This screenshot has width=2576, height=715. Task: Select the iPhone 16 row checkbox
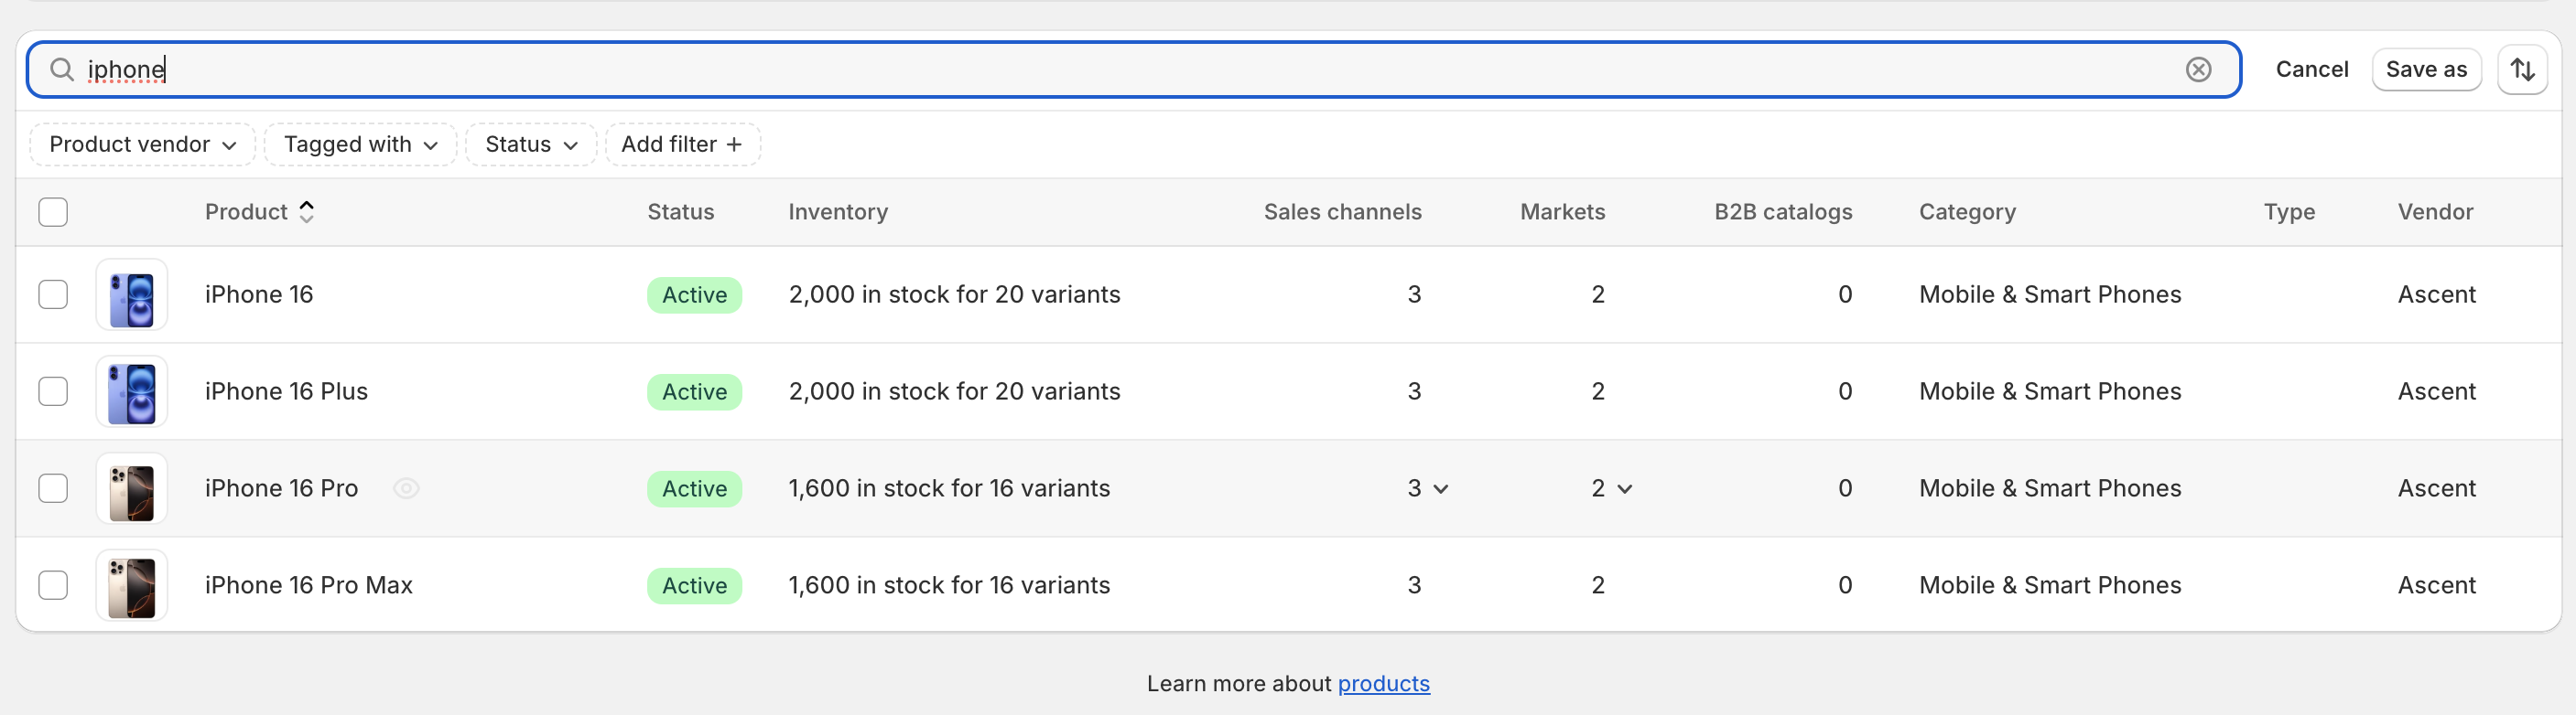[53, 294]
